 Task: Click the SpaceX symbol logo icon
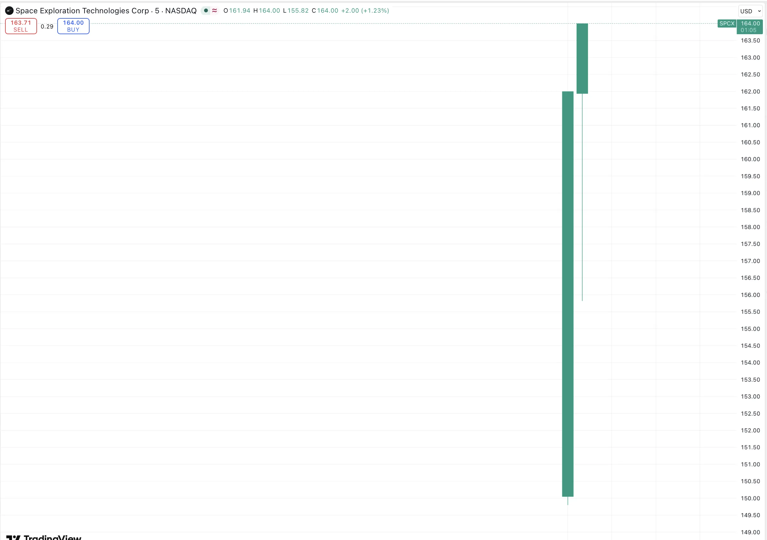point(9,11)
